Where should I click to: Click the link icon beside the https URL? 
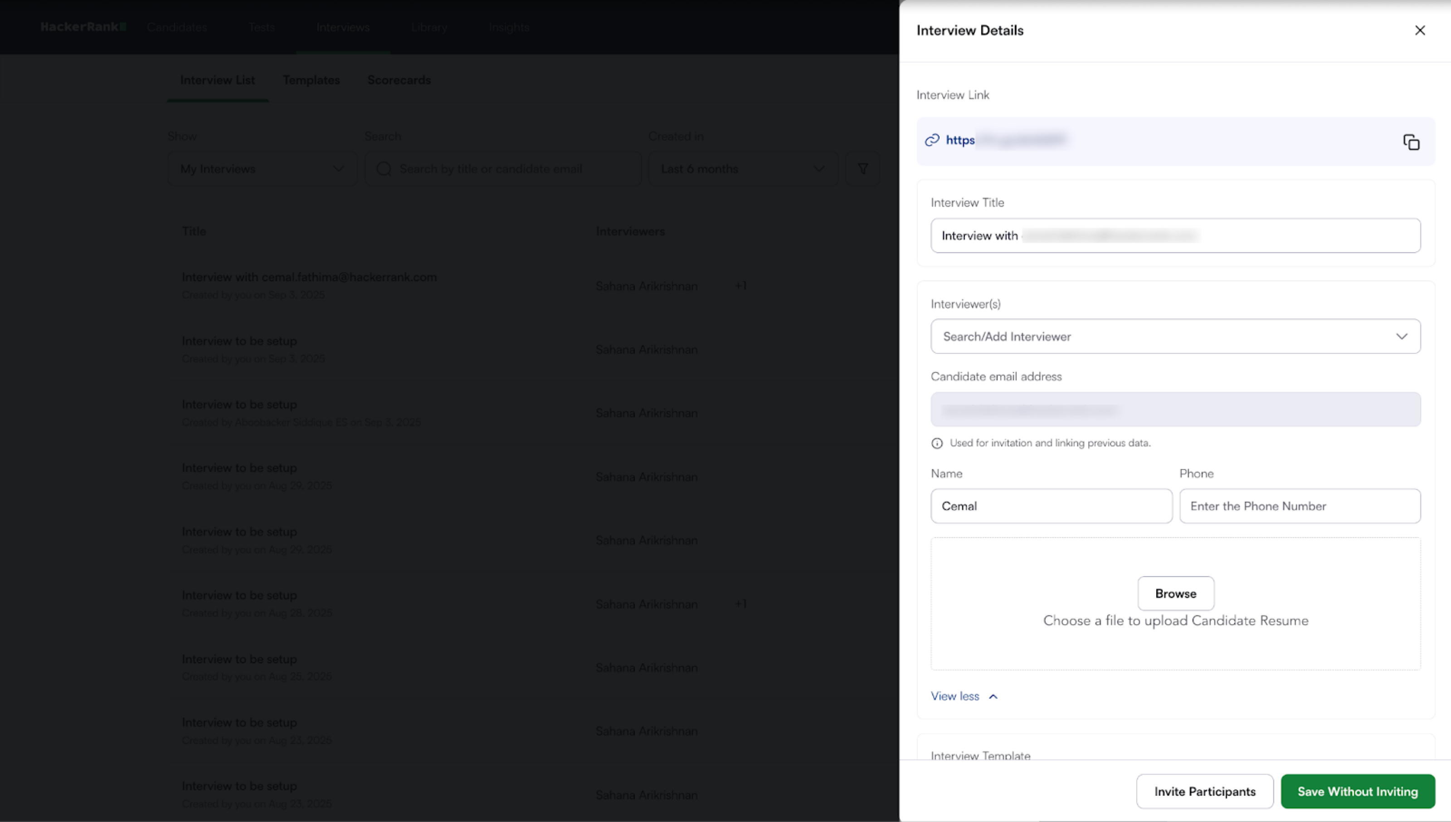932,140
